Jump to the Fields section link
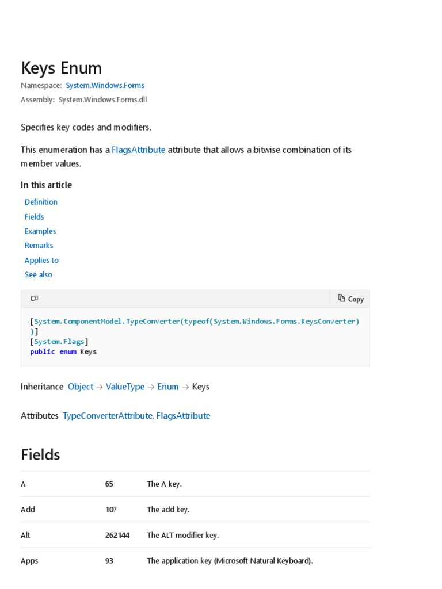Image resolution: width=442 pixels, height=589 pixels. click(x=35, y=217)
